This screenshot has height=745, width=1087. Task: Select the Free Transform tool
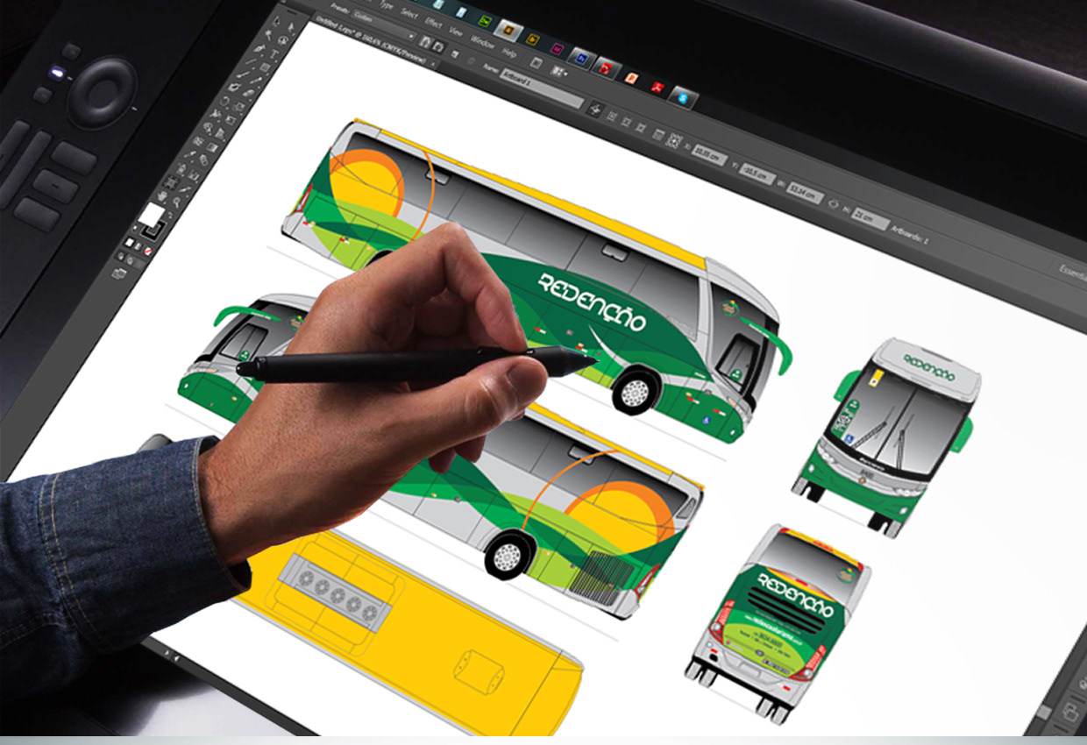click(231, 119)
